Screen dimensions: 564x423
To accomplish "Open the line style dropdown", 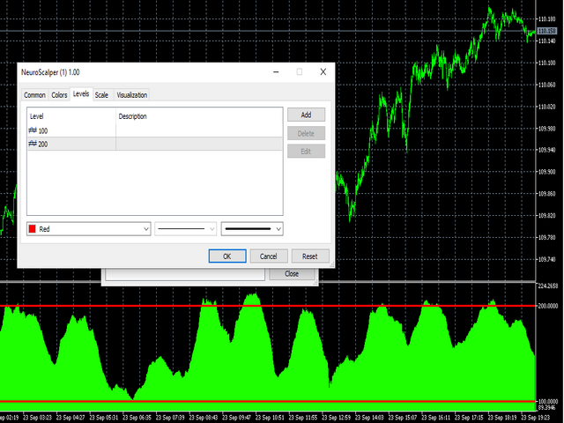I will coord(186,229).
